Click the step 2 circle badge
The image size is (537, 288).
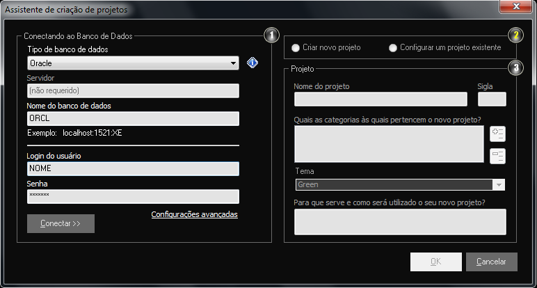point(515,35)
